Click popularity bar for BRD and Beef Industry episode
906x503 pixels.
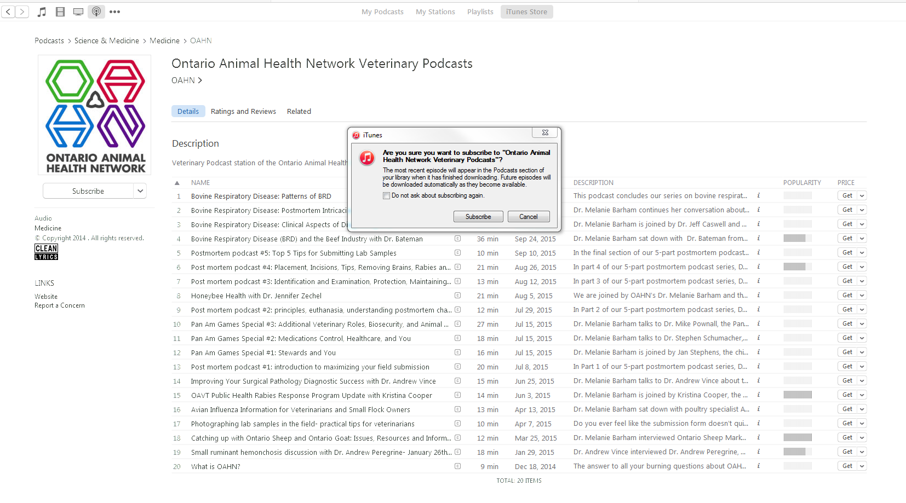click(x=798, y=238)
